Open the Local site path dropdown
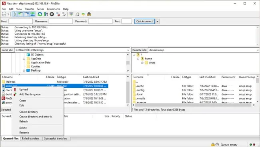 pyautogui.click(x=128, y=50)
